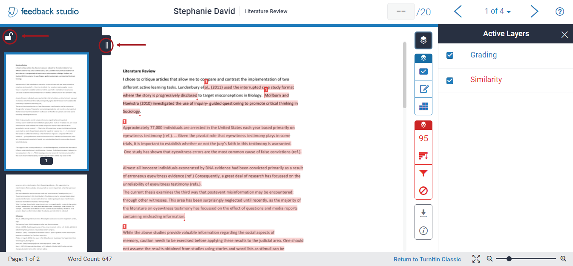Open the red filter funnel icon

click(423, 173)
